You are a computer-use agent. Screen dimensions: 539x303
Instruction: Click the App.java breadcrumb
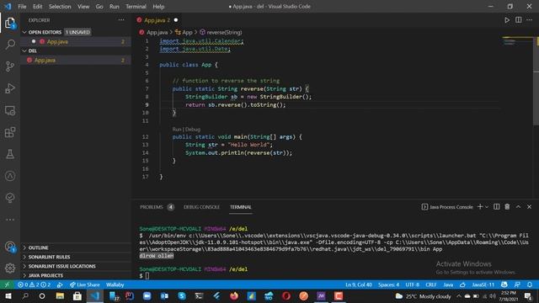[x=157, y=32]
